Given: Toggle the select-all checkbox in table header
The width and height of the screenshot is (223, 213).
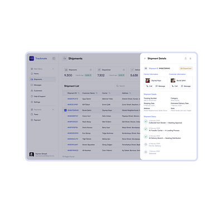Looking at the screenshot, I should click(x=65, y=93).
